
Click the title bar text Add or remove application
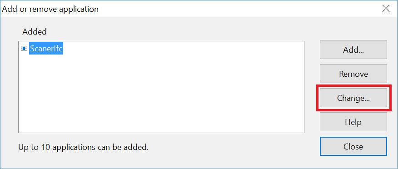[50, 9]
